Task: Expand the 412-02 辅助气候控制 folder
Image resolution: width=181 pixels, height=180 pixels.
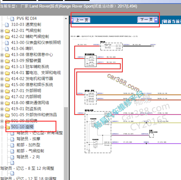Action: [2, 37]
